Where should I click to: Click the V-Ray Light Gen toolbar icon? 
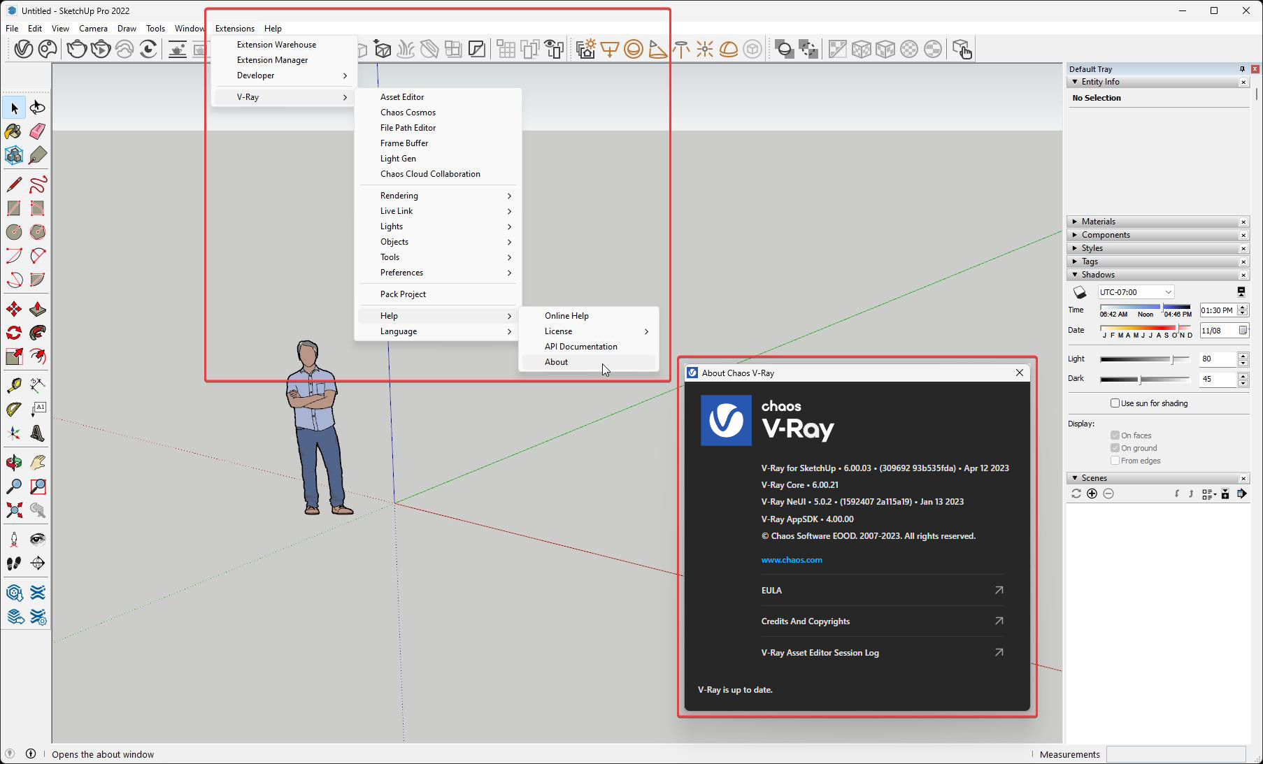(x=586, y=49)
